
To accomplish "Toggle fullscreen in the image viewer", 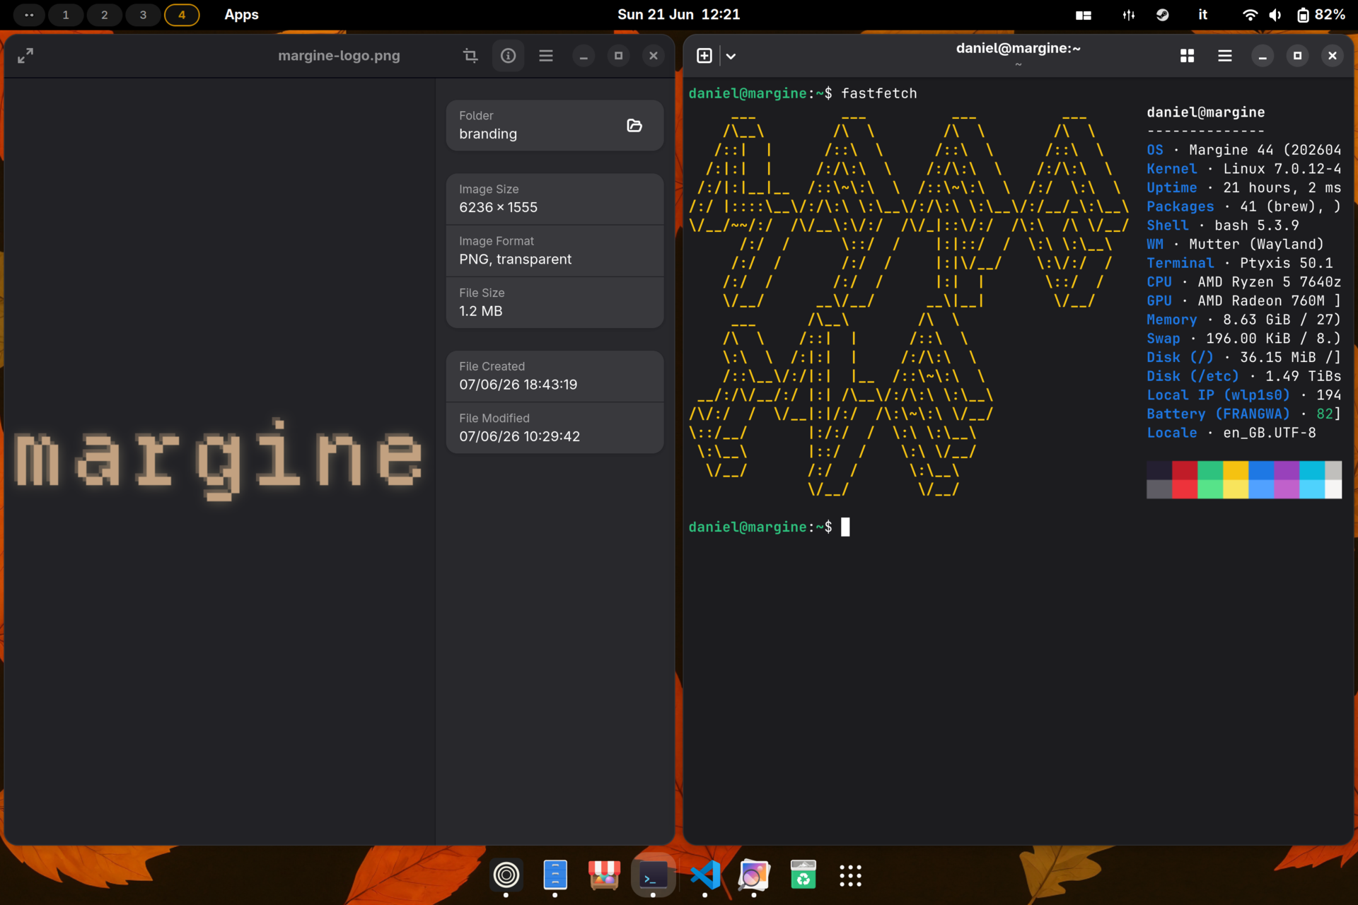I will point(25,56).
